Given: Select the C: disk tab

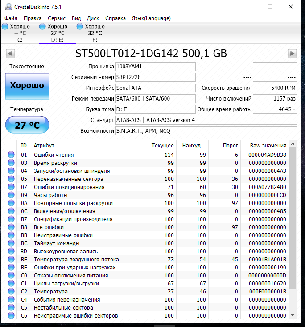Looking at the screenshot, I should click(20, 33).
